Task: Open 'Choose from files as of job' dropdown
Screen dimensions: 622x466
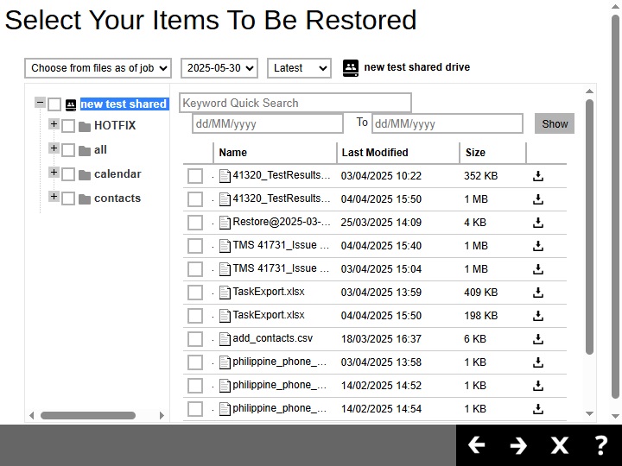Action: click(98, 68)
